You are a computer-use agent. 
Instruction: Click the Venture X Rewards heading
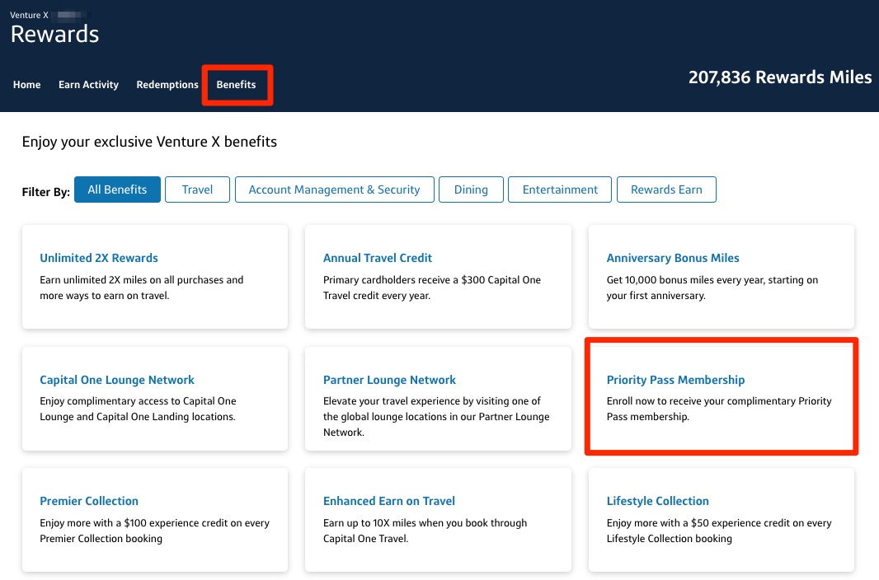(54, 33)
